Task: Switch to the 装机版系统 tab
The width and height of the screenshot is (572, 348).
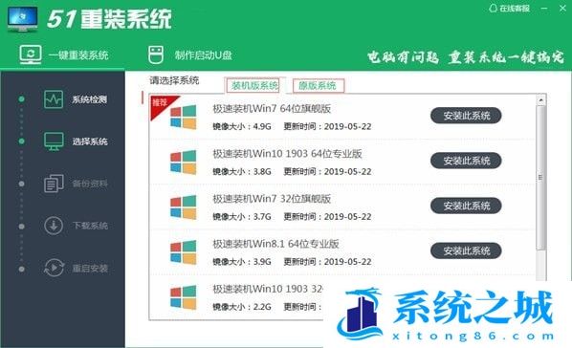Action: [x=254, y=86]
